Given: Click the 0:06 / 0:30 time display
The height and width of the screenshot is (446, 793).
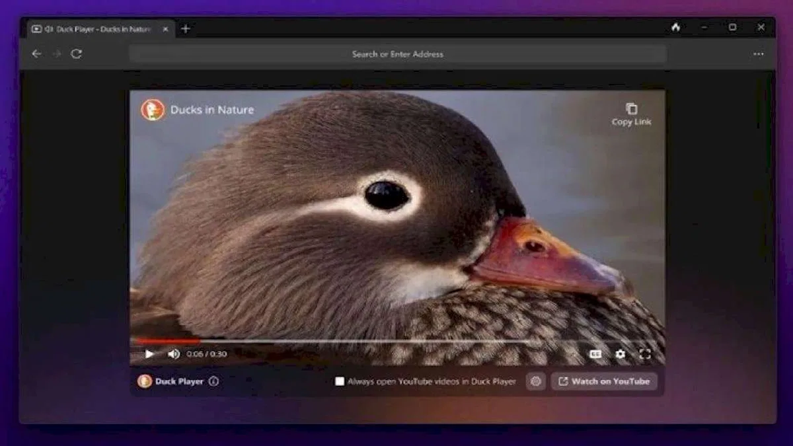Looking at the screenshot, I should (207, 354).
